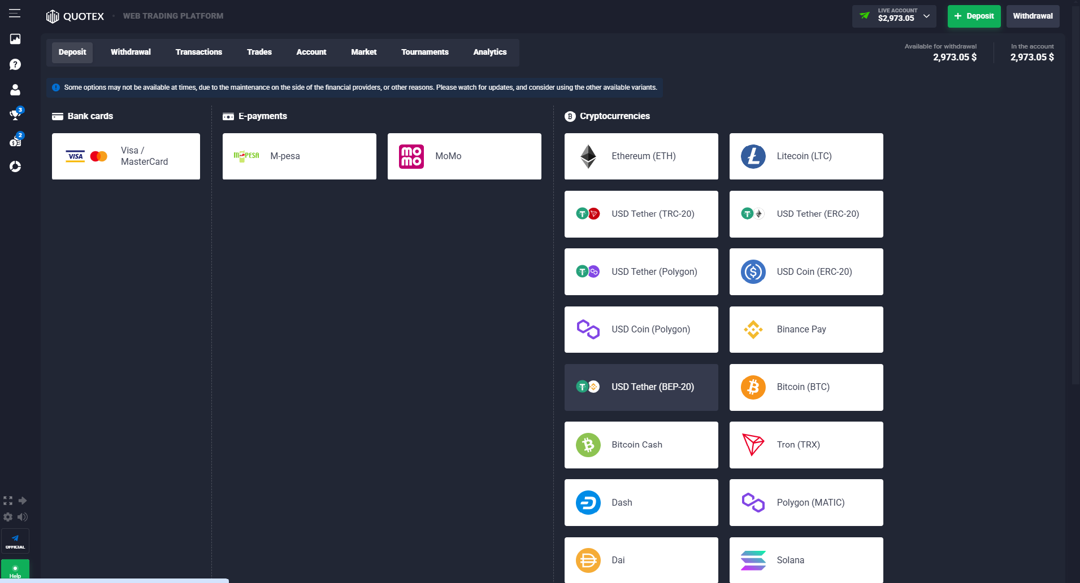Toggle fullscreen mode icon
Viewport: 1080px width, 583px height.
pos(8,501)
